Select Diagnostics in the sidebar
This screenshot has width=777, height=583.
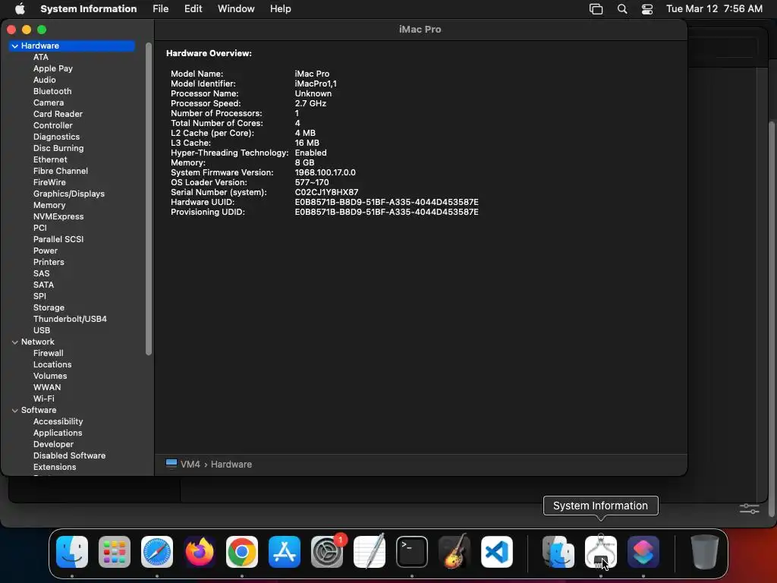tap(56, 137)
